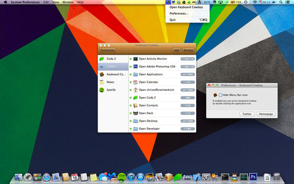Viewport: 294px width, 184px height.
Task: Click the Google Drive menu bar icon
Action: [184, 2]
